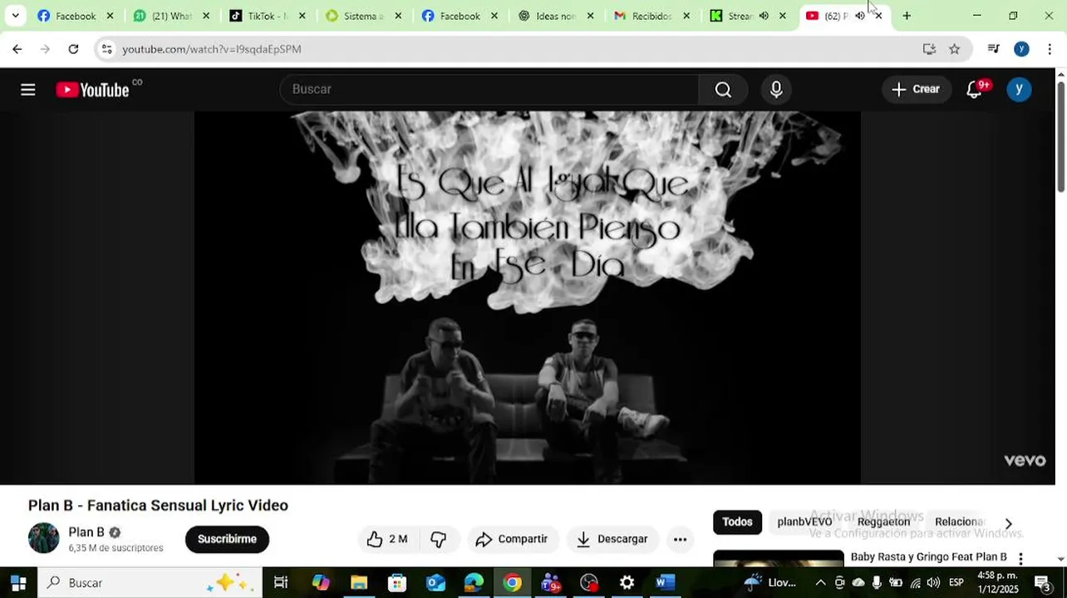Click the Descargar download button
This screenshot has height=598, width=1067.
[x=612, y=539]
